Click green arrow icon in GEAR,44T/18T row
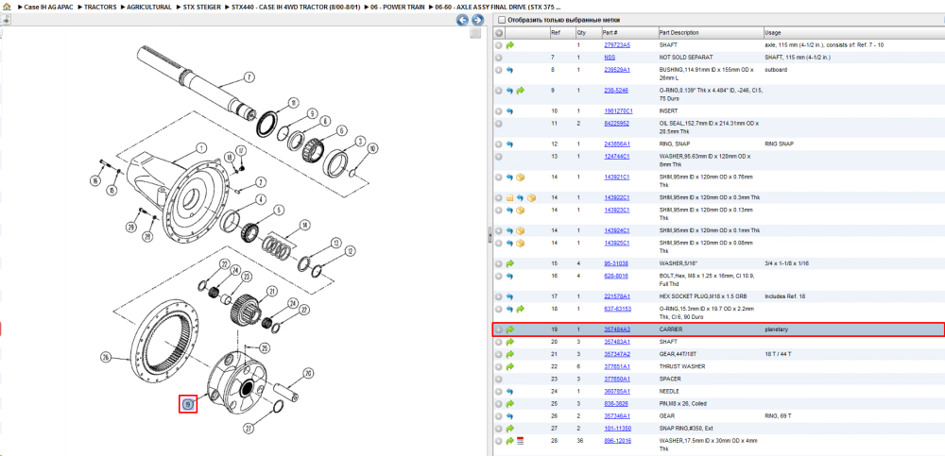Viewport: 945px width, 456px height. pyautogui.click(x=510, y=354)
